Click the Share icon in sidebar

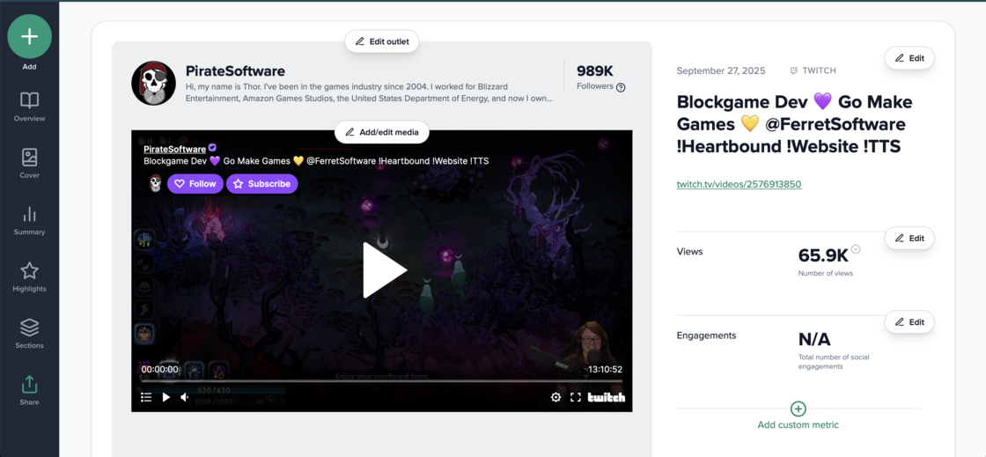click(29, 390)
